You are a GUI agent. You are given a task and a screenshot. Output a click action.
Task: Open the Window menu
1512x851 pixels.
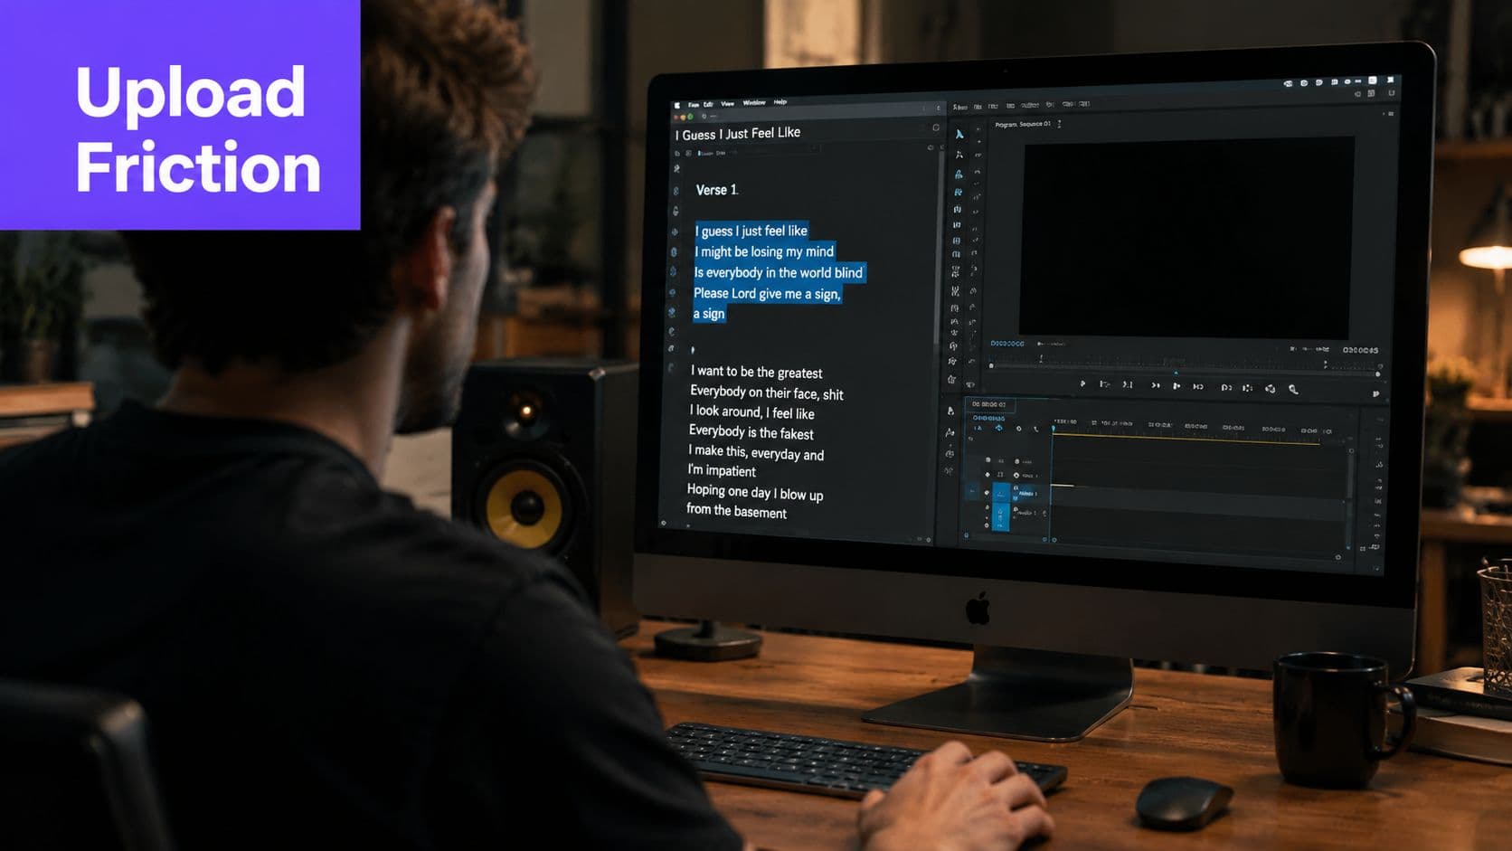(754, 103)
